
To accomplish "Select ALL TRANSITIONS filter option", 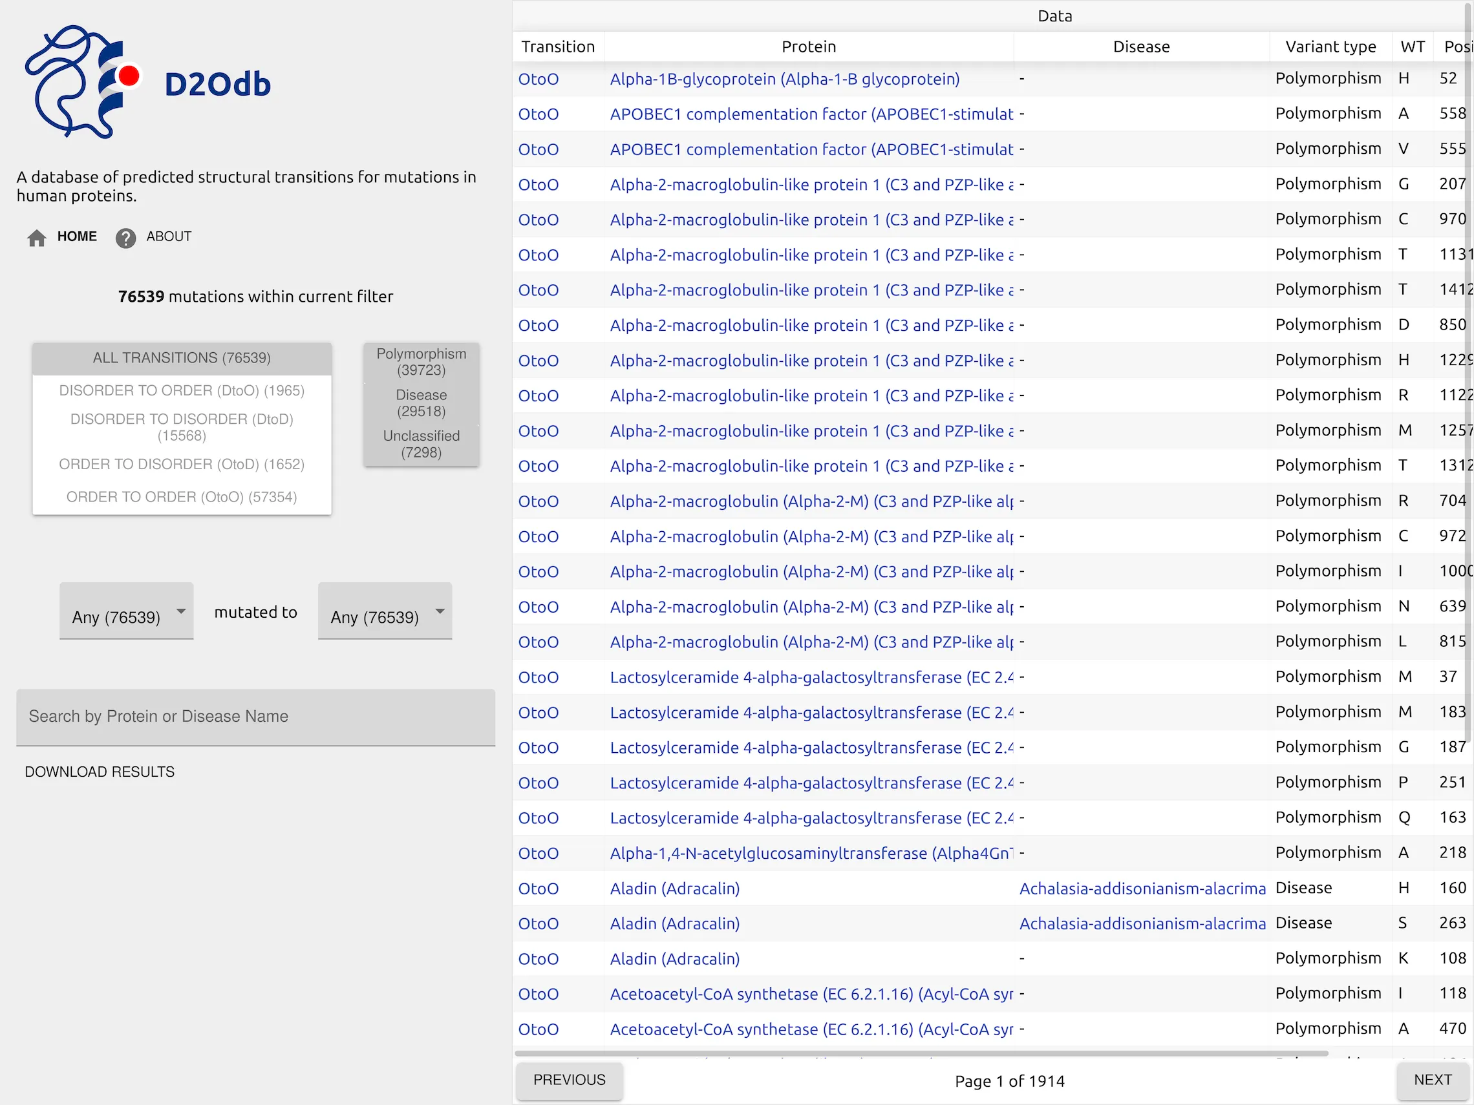I will [x=182, y=359].
